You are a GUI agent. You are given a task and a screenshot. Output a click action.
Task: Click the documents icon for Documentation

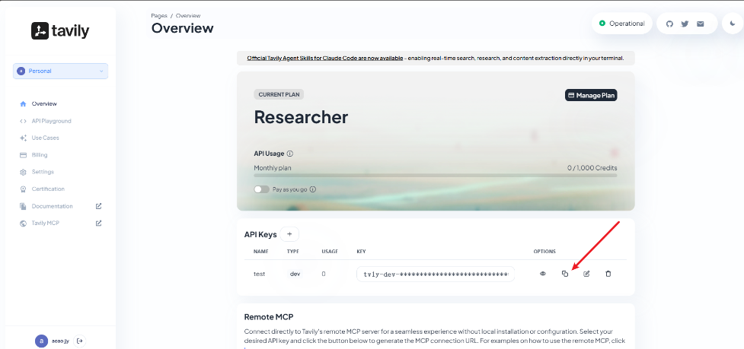point(23,207)
